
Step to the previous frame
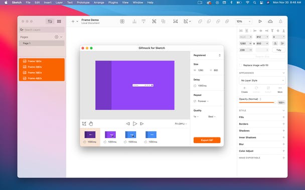pos(128,123)
